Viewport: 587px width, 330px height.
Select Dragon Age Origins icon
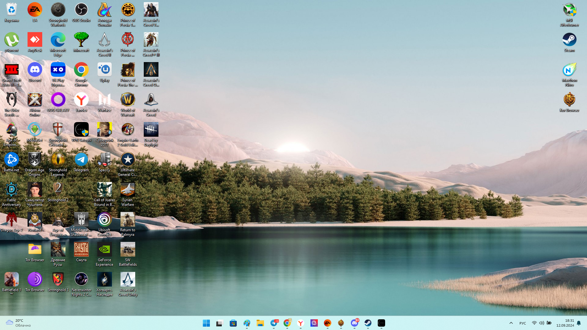coord(35,165)
